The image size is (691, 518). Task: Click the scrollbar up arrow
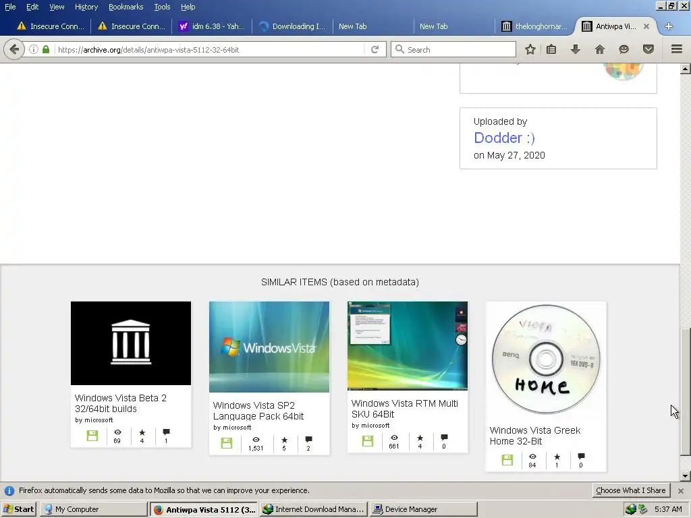[685, 69]
